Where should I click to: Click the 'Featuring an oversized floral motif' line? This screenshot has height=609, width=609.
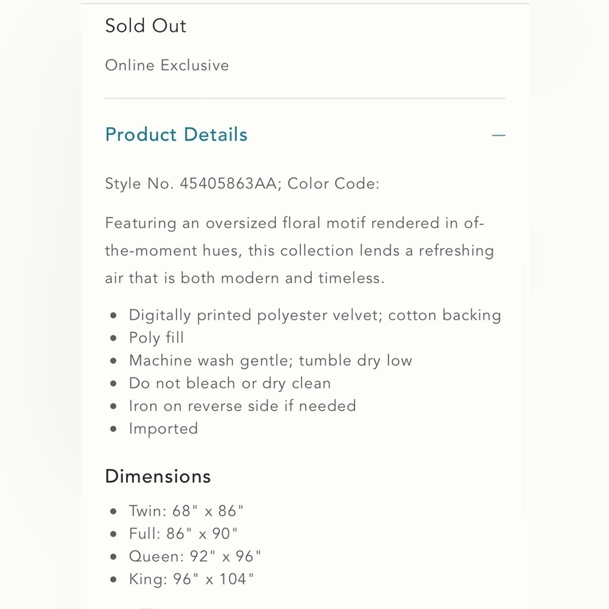[294, 224]
